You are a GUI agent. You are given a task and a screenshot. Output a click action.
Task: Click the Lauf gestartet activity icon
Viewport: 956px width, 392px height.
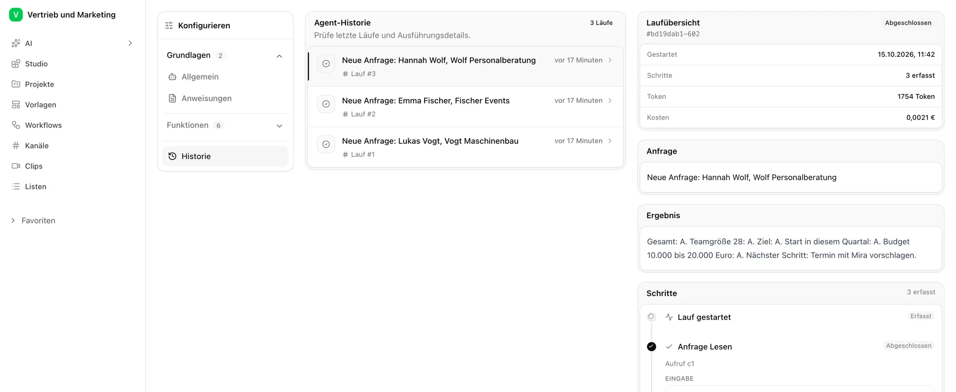[669, 317]
